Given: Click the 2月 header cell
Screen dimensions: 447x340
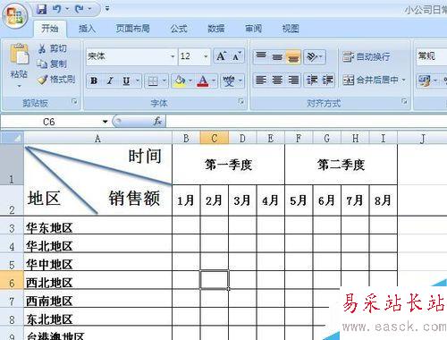Looking at the screenshot, I should click(x=214, y=200).
